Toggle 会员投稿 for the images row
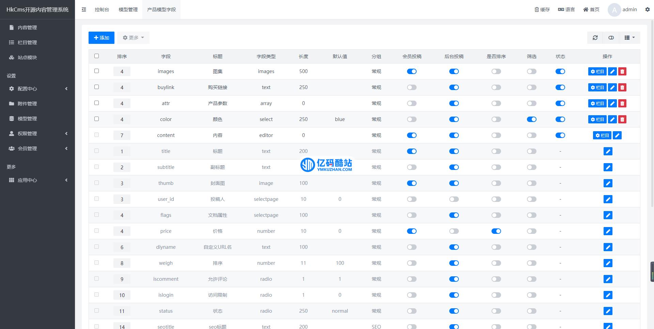654x329 pixels. 412,71
